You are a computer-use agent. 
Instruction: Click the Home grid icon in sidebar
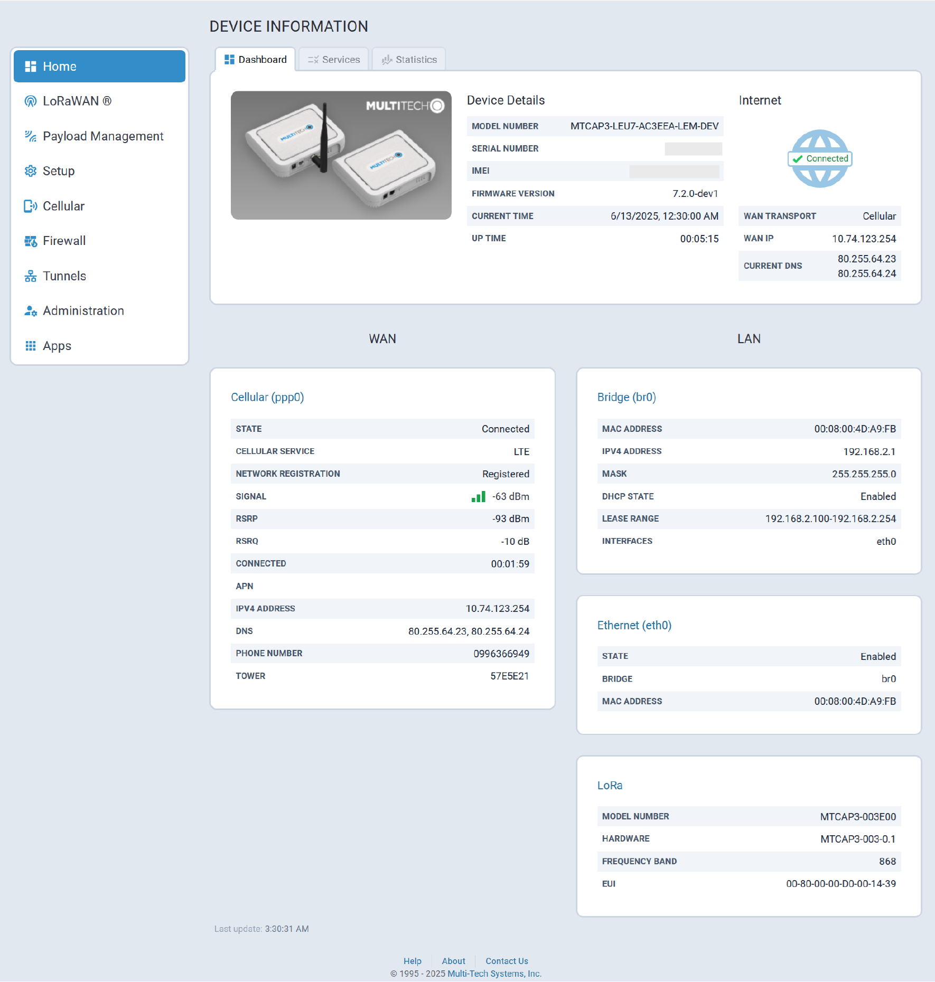31,67
